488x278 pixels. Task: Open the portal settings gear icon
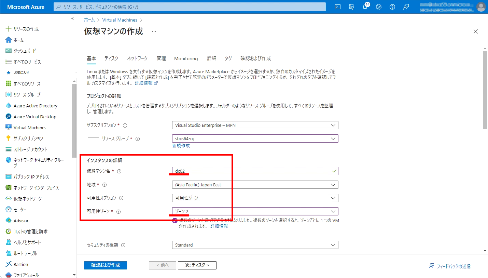(379, 7)
